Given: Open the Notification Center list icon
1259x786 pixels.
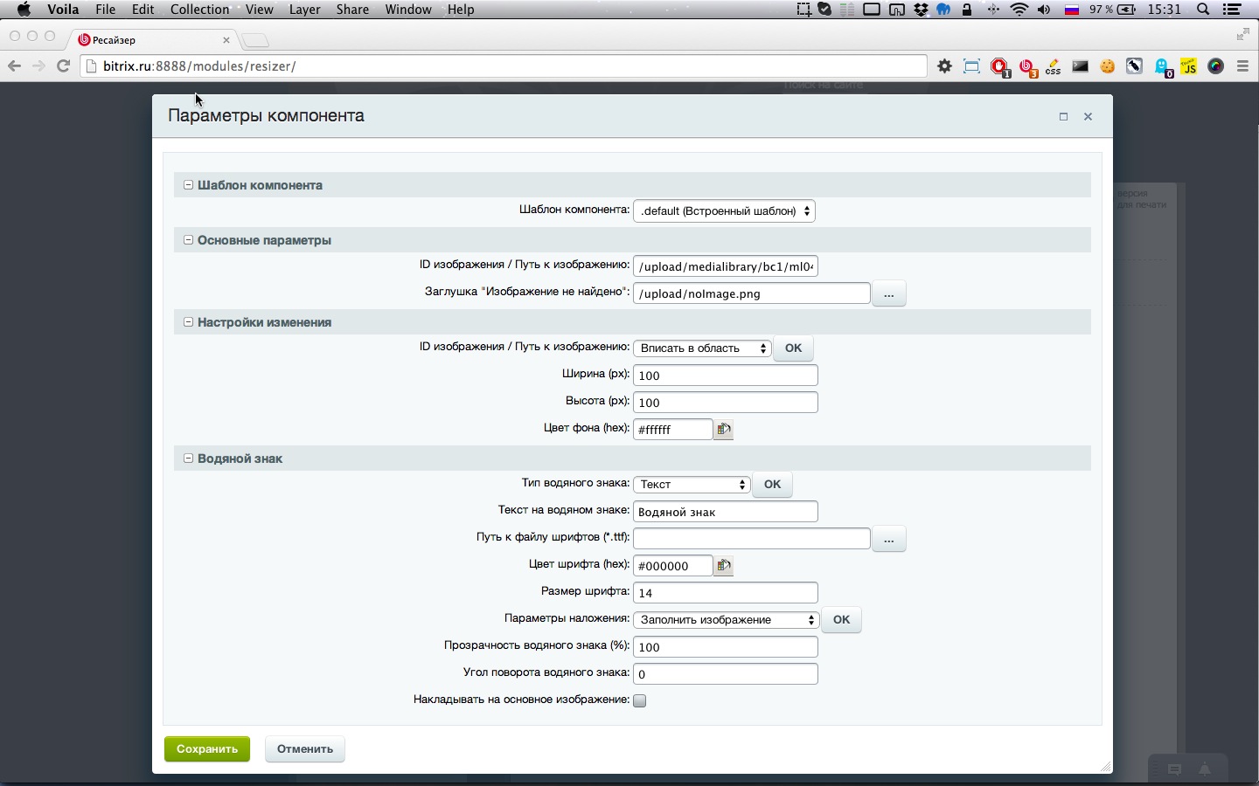Looking at the screenshot, I should point(1233,10).
